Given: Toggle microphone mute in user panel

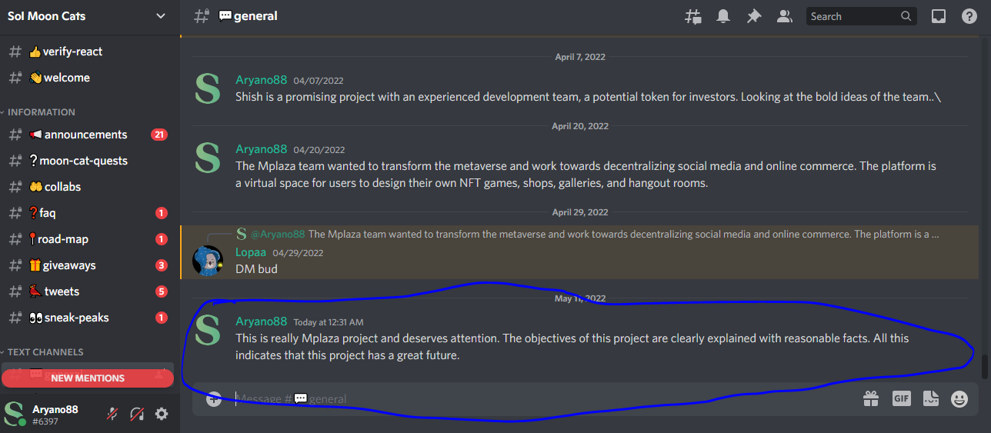Looking at the screenshot, I should coord(112,414).
